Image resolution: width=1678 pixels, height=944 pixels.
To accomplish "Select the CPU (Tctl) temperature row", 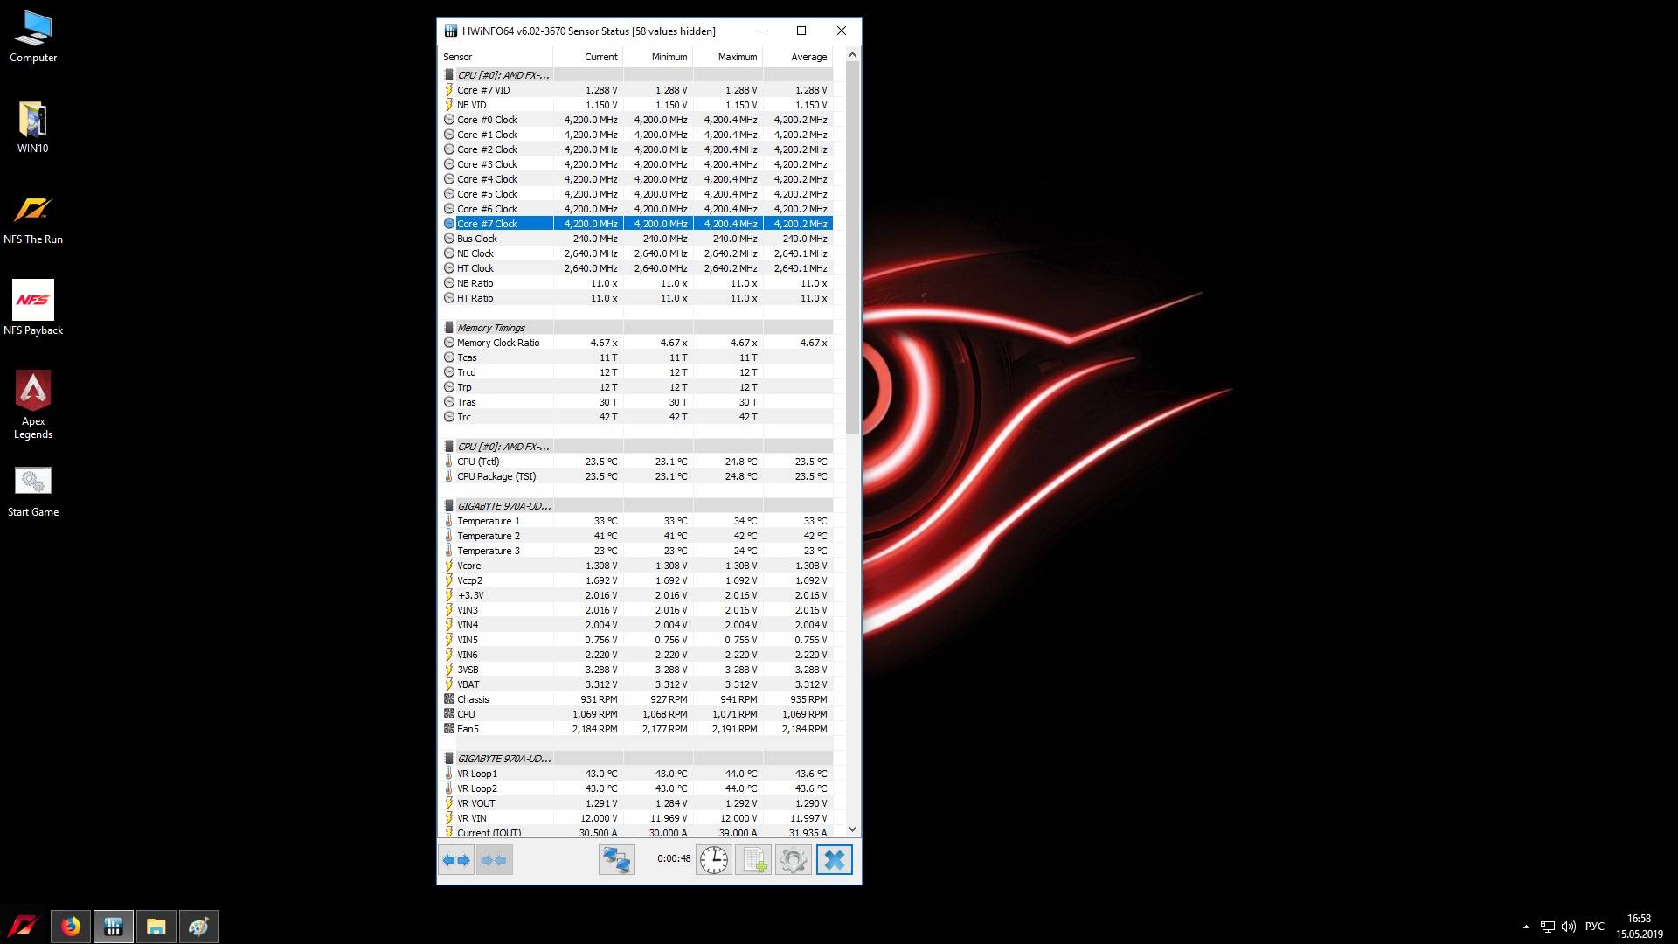I will pyautogui.click(x=478, y=462).
